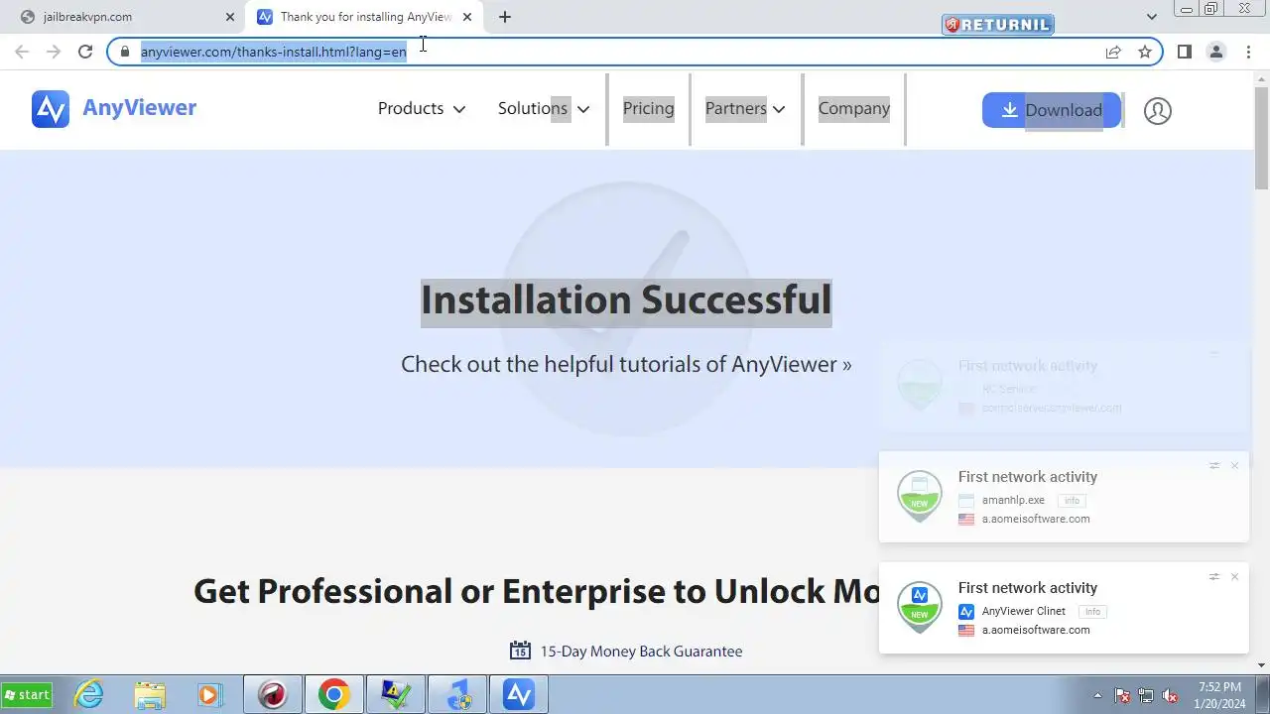View site information via the lock icon

[x=124, y=52]
